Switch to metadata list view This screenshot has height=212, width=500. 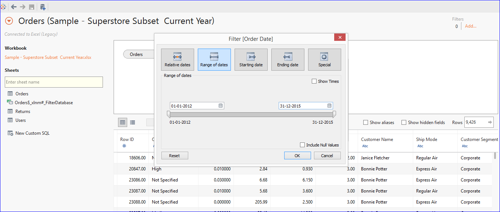pos(132,122)
